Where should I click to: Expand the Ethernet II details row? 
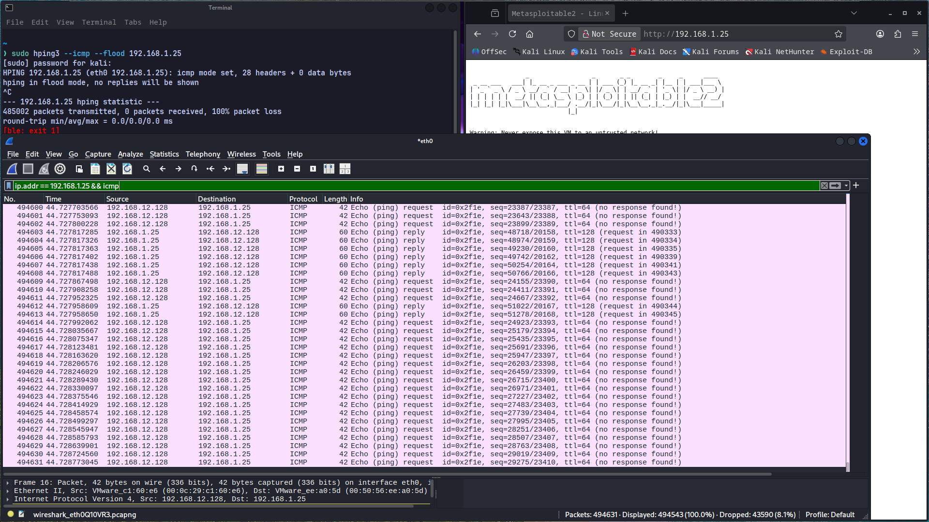8,491
